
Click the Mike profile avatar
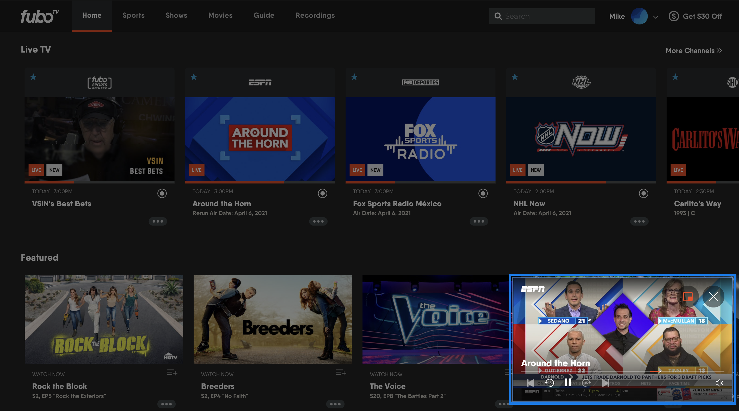(x=639, y=16)
